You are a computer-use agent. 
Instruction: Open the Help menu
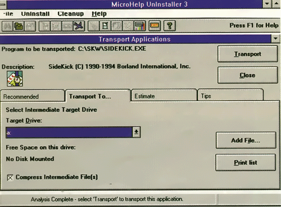pyautogui.click(x=99, y=13)
